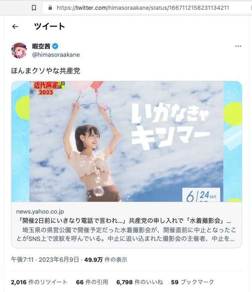View the 66 件の引用 quotes list
This screenshot has height=292, width=252.
92,282
